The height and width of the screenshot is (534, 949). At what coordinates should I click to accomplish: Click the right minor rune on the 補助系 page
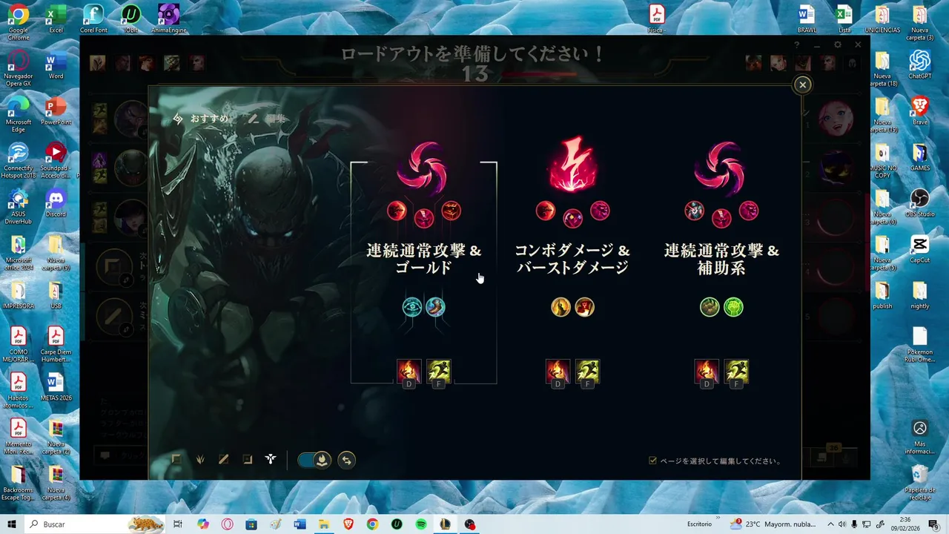click(x=749, y=211)
